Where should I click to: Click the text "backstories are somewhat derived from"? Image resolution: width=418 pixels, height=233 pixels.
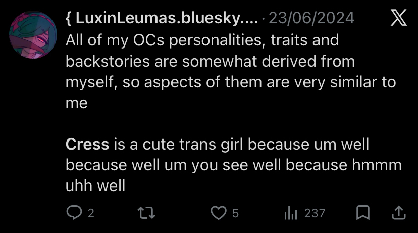pyautogui.click(x=210, y=61)
